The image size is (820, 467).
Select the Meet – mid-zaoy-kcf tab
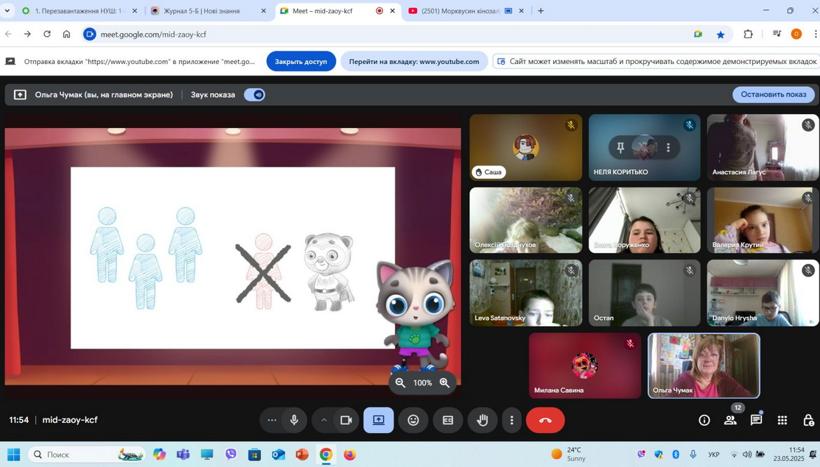pos(338,11)
